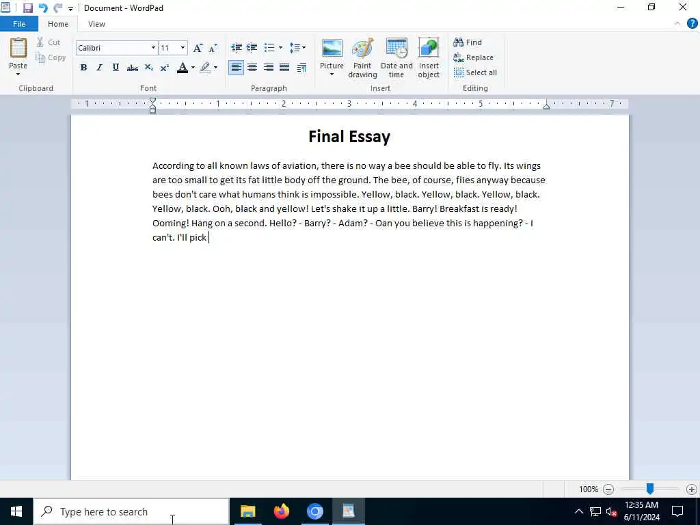Image resolution: width=700 pixels, height=525 pixels.
Task: Click the first-line indent marker on ruler
Action: tap(152, 101)
